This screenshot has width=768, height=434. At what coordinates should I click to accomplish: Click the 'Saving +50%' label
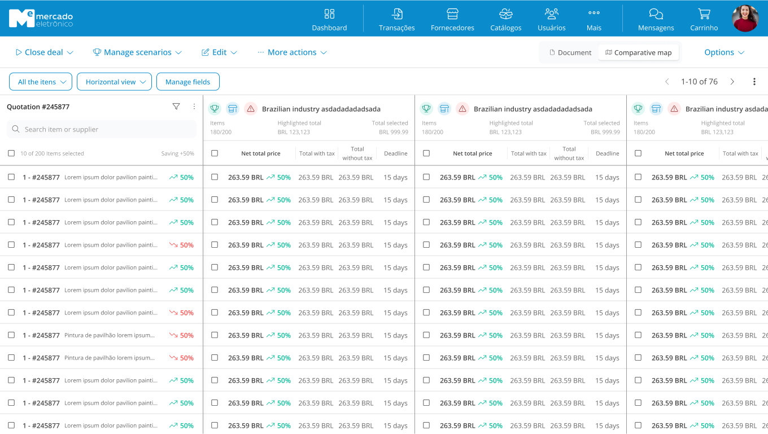[x=177, y=154]
